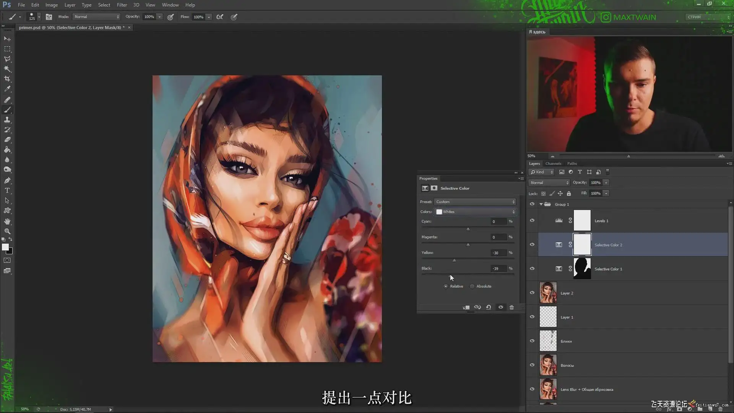Viewport: 734px width, 413px height.
Task: Collapse the Group 1 folder
Action: 541,204
